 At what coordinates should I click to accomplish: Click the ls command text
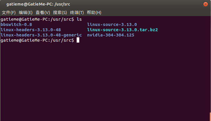(x=79, y=19)
